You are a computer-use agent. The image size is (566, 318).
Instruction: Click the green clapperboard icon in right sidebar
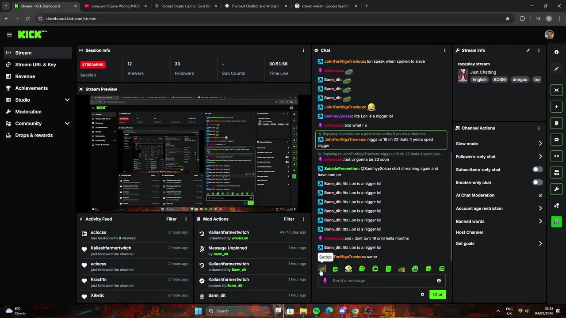click(x=556, y=222)
